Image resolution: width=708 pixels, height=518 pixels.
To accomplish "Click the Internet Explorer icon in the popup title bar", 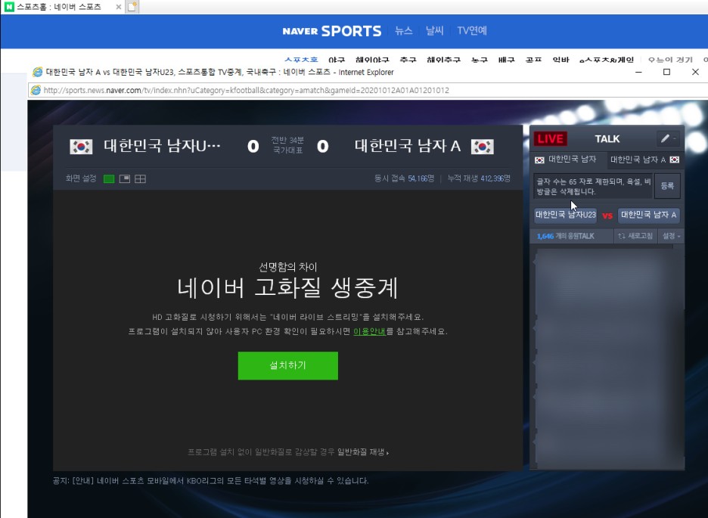I will (x=38, y=72).
